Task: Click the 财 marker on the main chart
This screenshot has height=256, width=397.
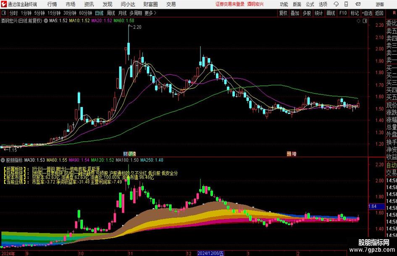Action: point(125,153)
